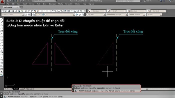Select the Arc tool
The image size is (175, 98).
[x=1, y=34]
